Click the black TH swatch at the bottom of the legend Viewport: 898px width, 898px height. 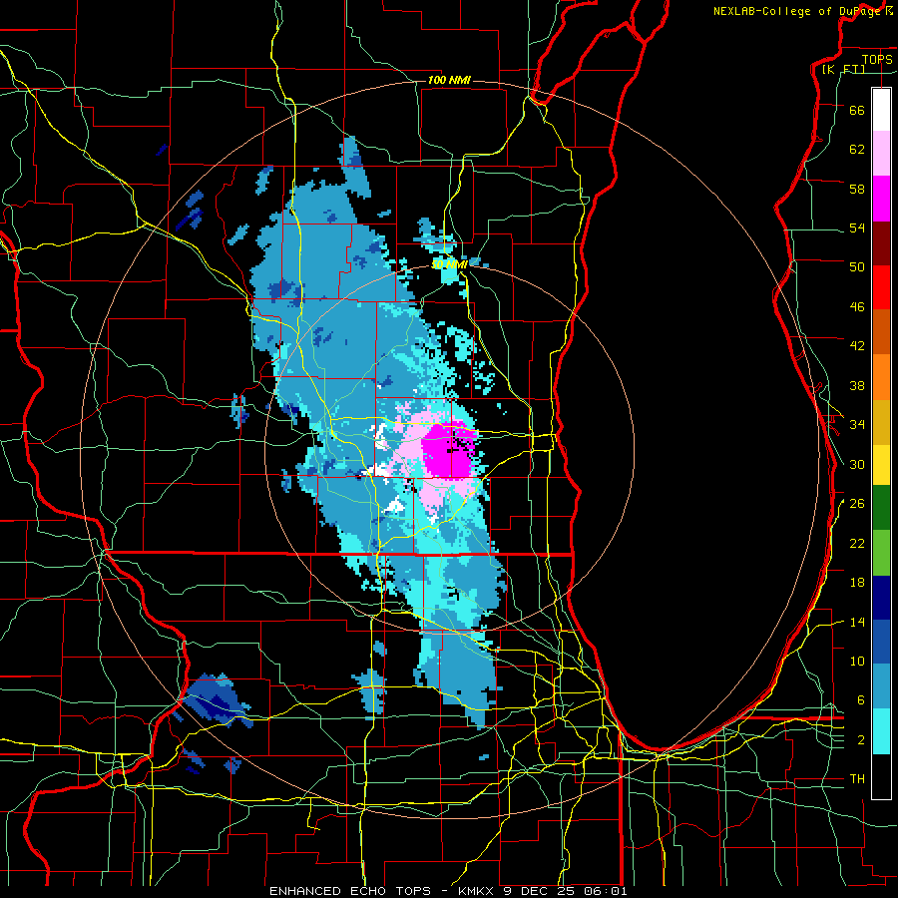(881, 776)
